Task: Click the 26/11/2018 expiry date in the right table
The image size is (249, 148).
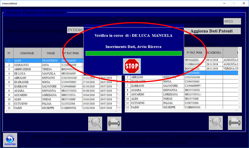Action: coord(212,68)
